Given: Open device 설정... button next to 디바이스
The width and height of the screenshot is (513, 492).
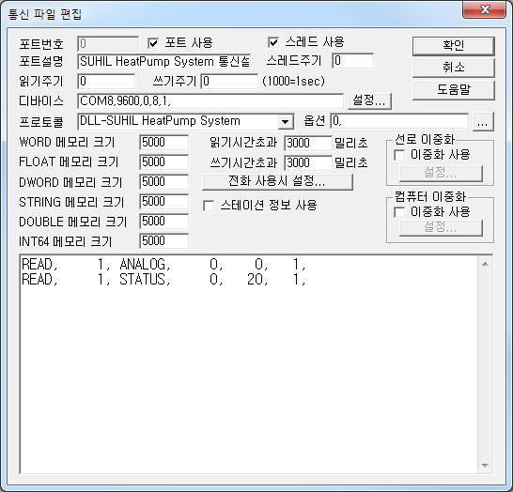Looking at the screenshot, I should coord(369,100).
